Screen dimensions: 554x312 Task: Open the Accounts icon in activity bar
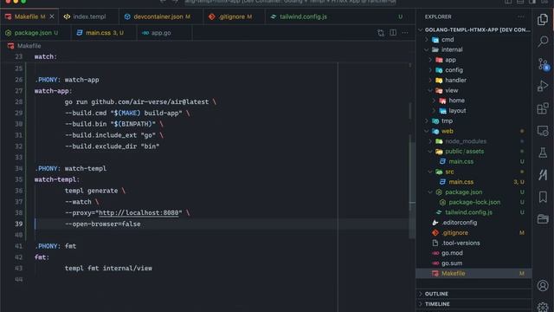[x=543, y=285]
